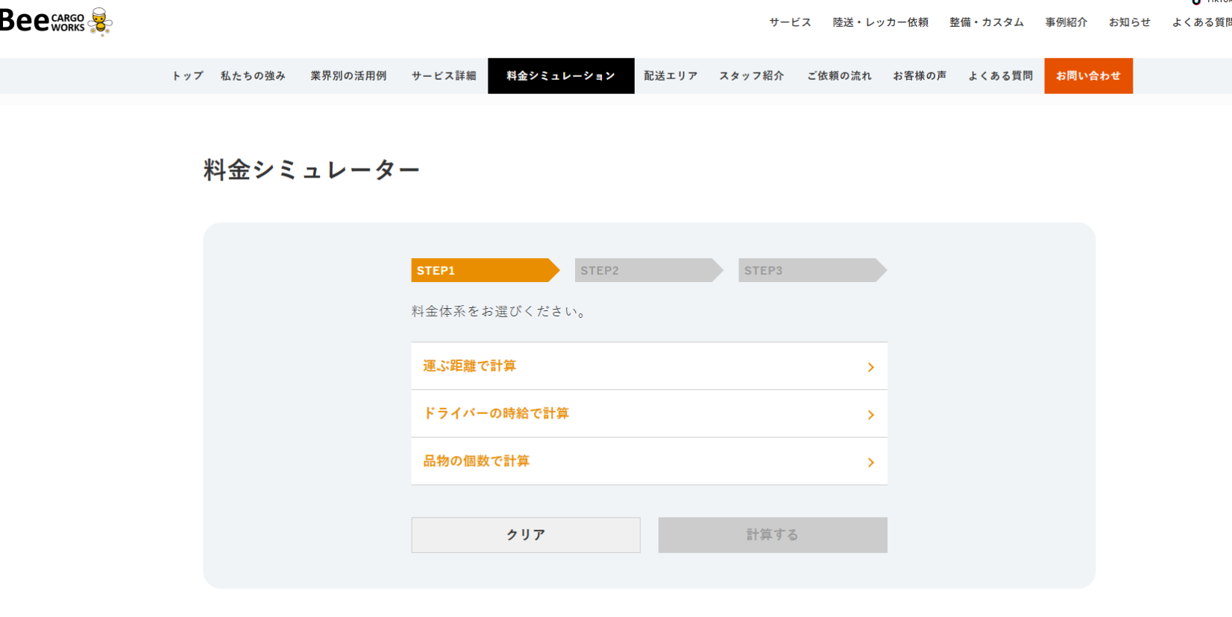Select the 運ぶ距離で計算 pricing option
The height and width of the screenshot is (617, 1232).
(x=470, y=366)
